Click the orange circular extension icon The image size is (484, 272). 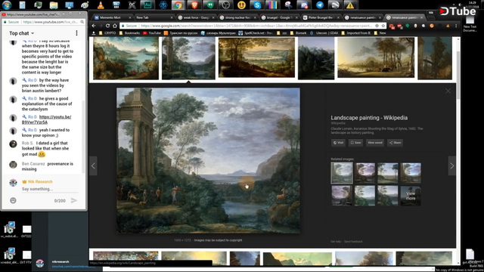432,26
